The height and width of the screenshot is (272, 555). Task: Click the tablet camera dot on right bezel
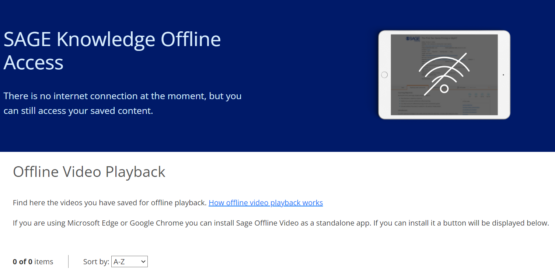pos(503,75)
